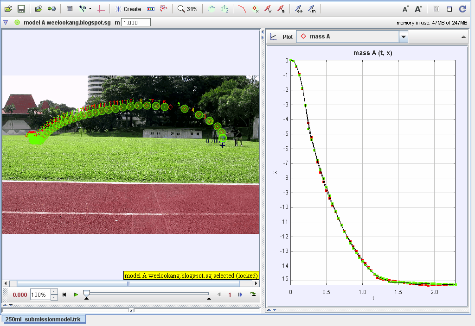Click the Create track button

[x=128, y=9]
